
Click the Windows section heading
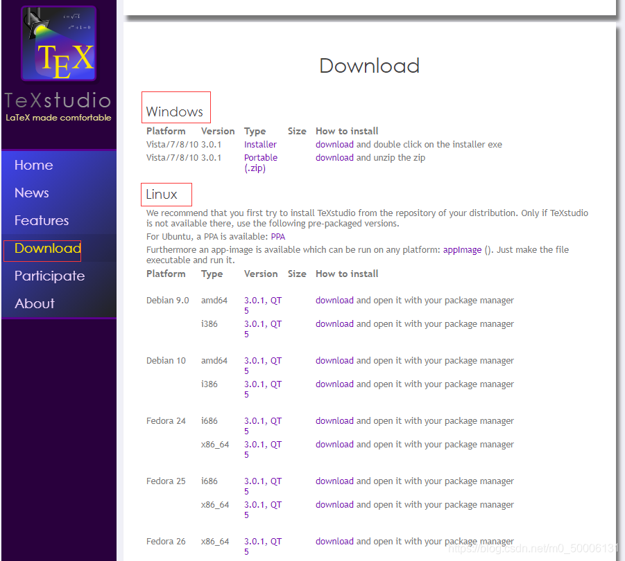pyautogui.click(x=175, y=112)
